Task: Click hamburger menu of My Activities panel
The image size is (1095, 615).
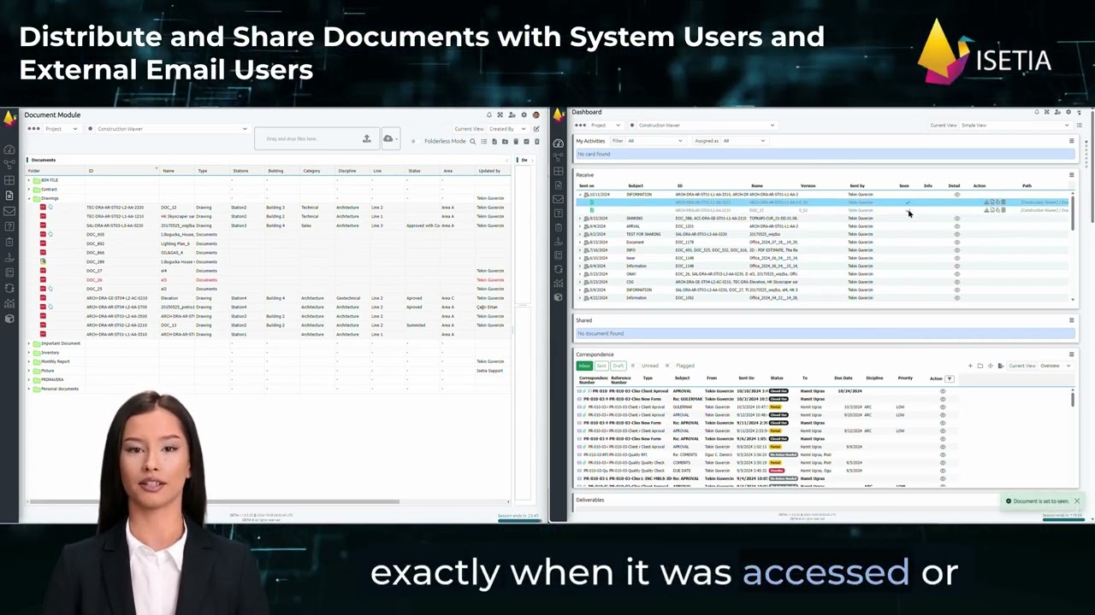Action: (1072, 141)
